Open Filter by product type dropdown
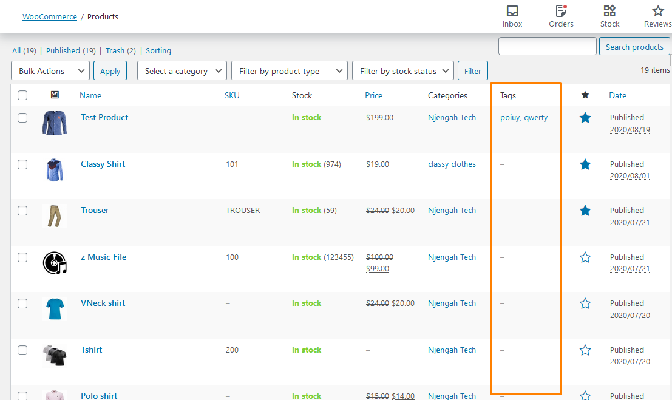 point(290,71)
